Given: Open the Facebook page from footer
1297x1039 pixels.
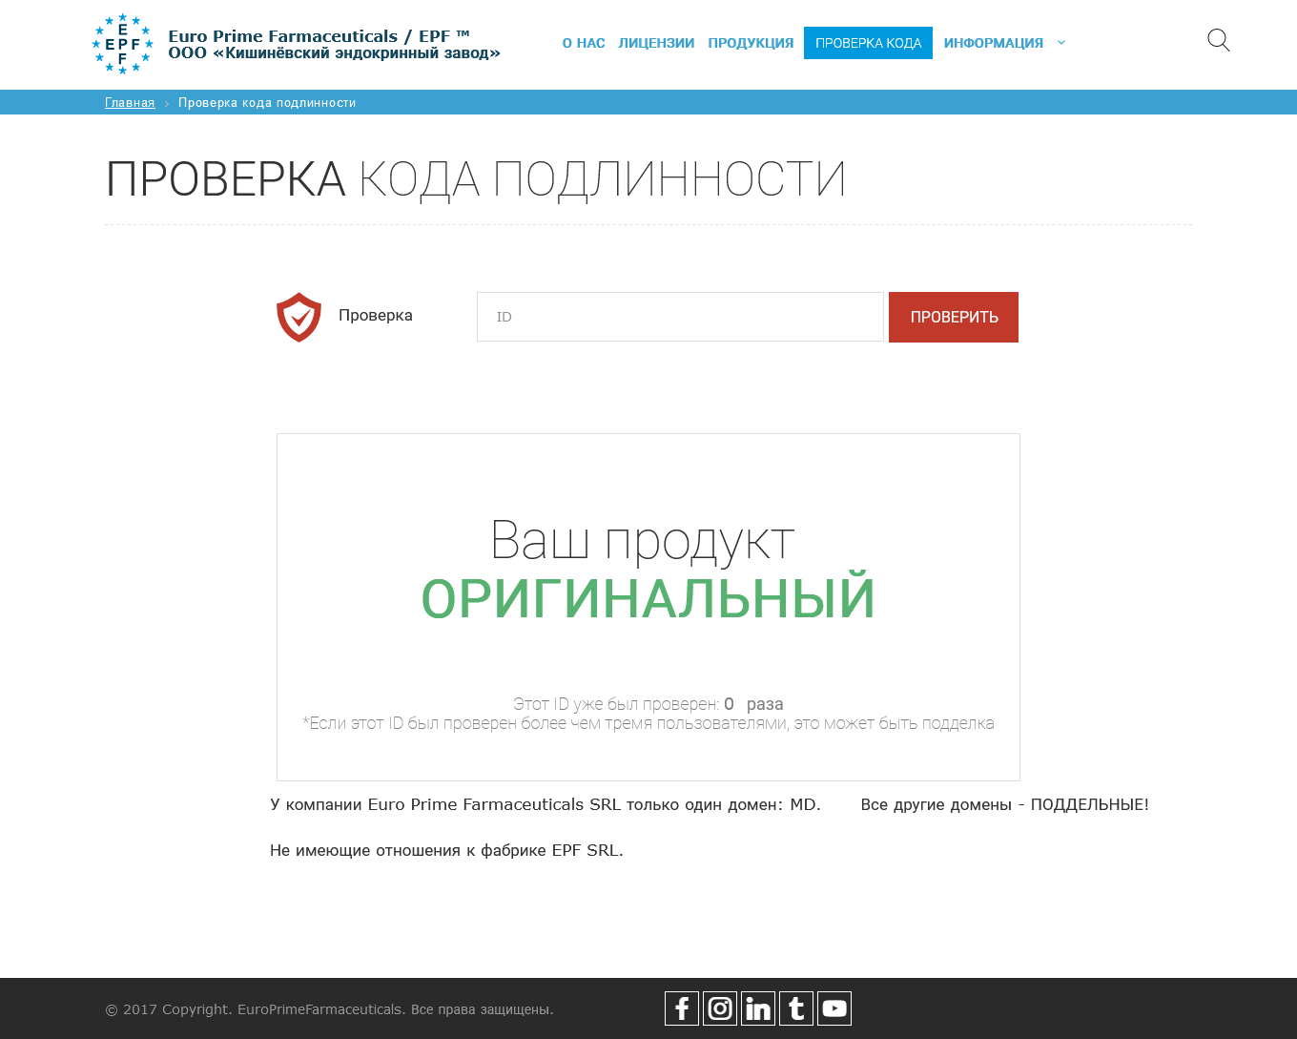Looking at the screenshot, I should point(682,1008).
